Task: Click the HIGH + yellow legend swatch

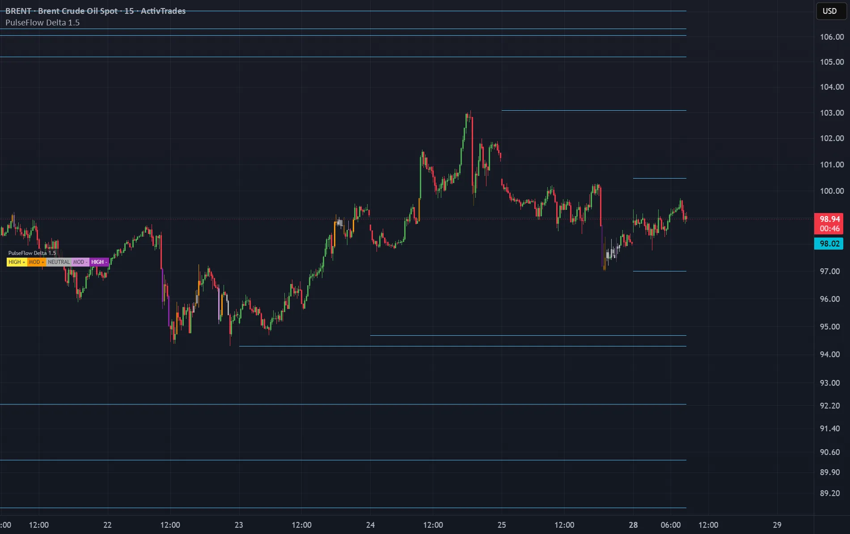Action: pyautogui.click(x=17, y=262)
